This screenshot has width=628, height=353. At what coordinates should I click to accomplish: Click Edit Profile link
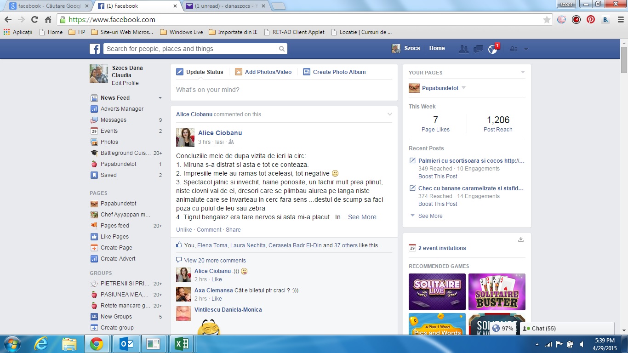[x=125, y=83]
